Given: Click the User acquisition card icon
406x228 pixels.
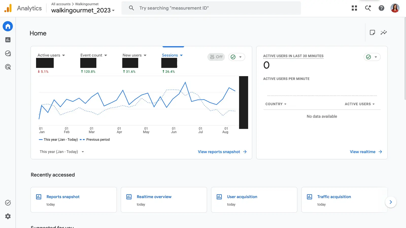Looking at the screenshot, I should [x=219, y=197].
